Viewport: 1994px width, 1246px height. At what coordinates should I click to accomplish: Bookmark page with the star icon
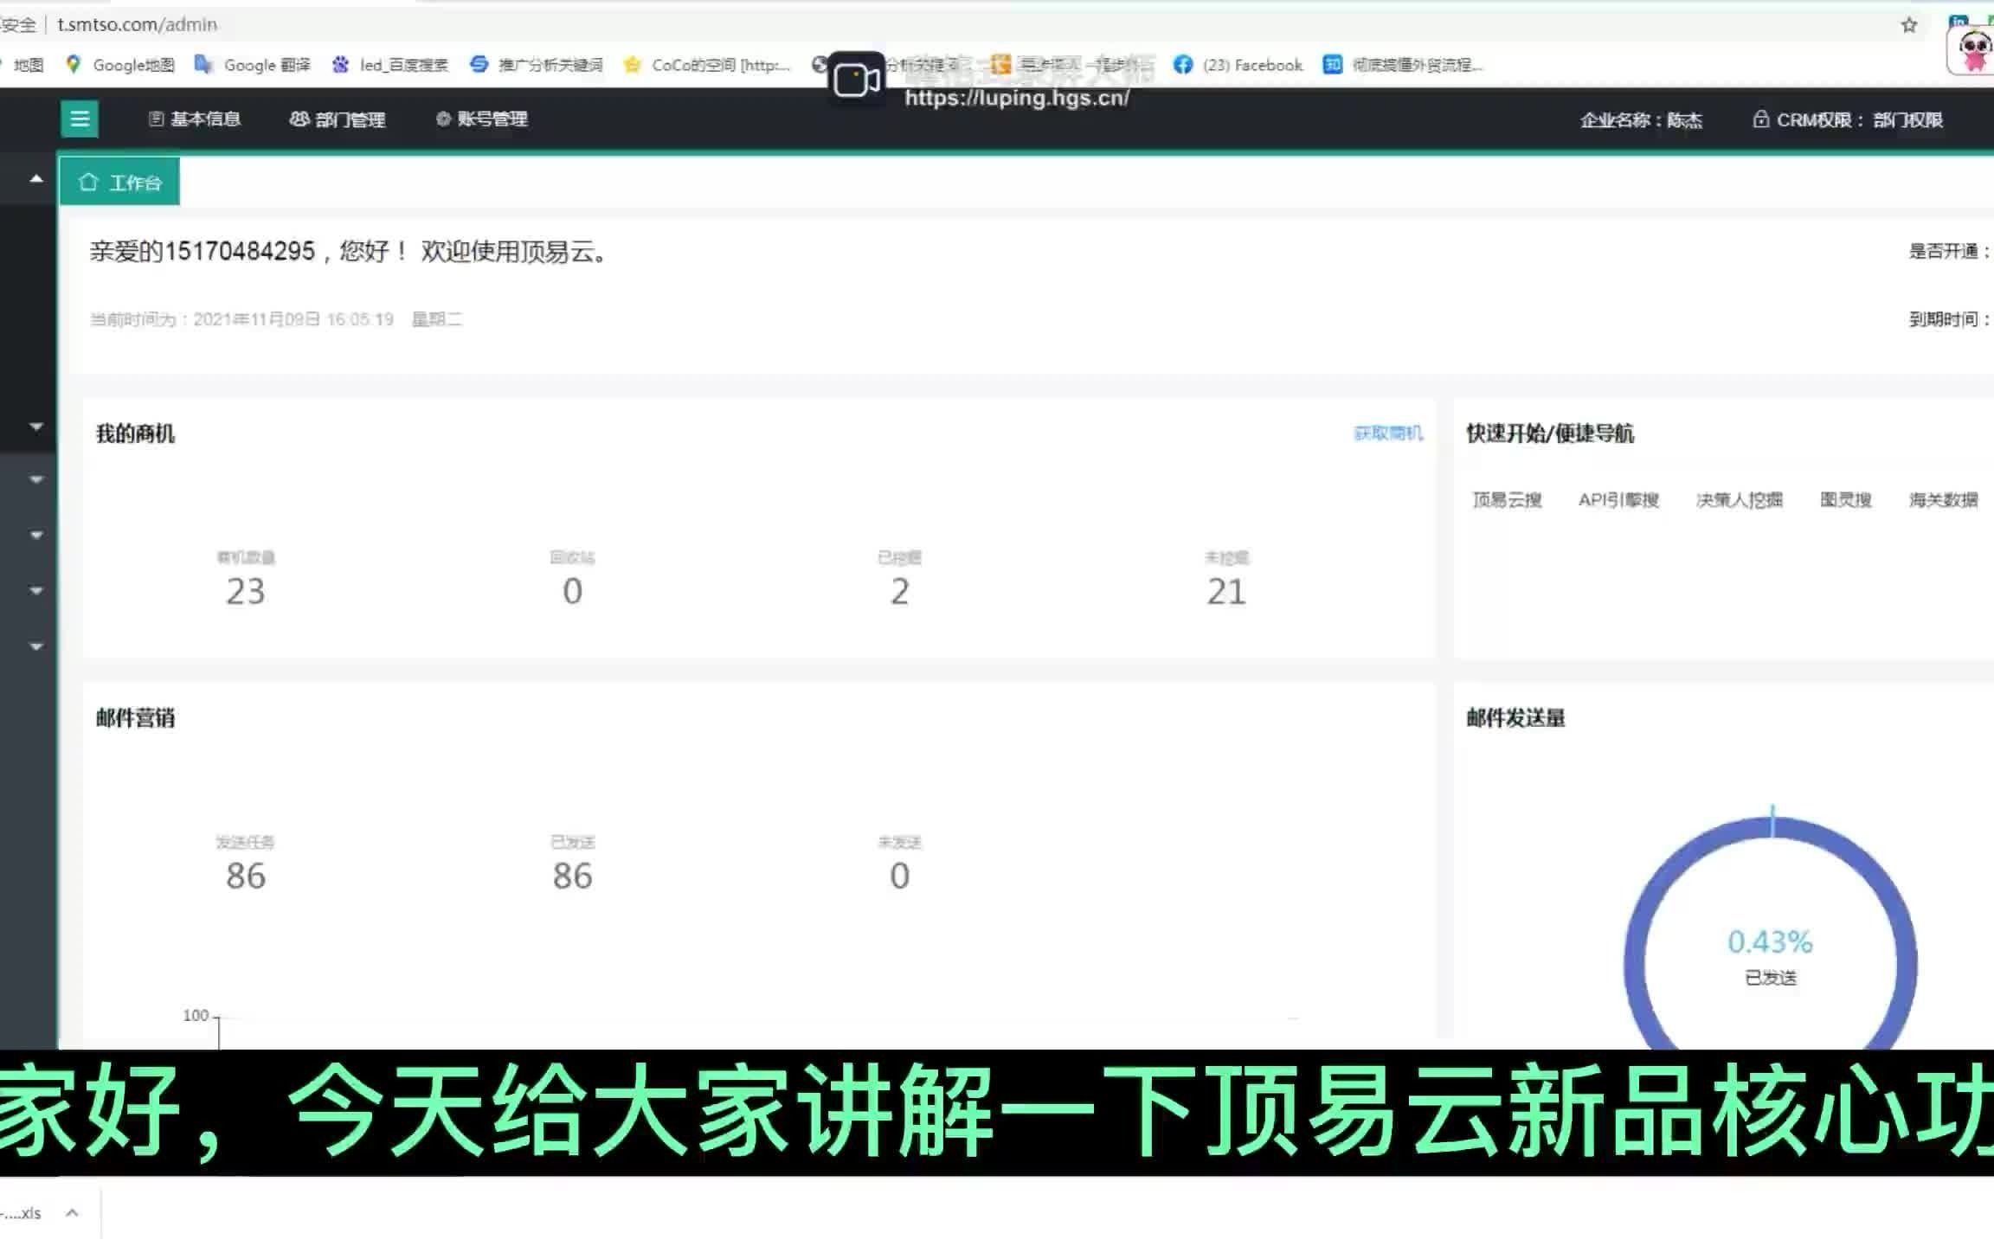pyautogui.click(x=1908, y=25)
